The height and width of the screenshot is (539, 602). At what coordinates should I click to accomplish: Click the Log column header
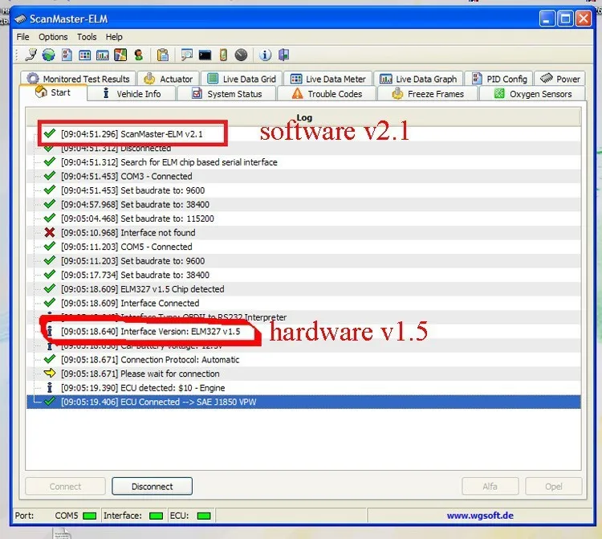click(303, 117)
